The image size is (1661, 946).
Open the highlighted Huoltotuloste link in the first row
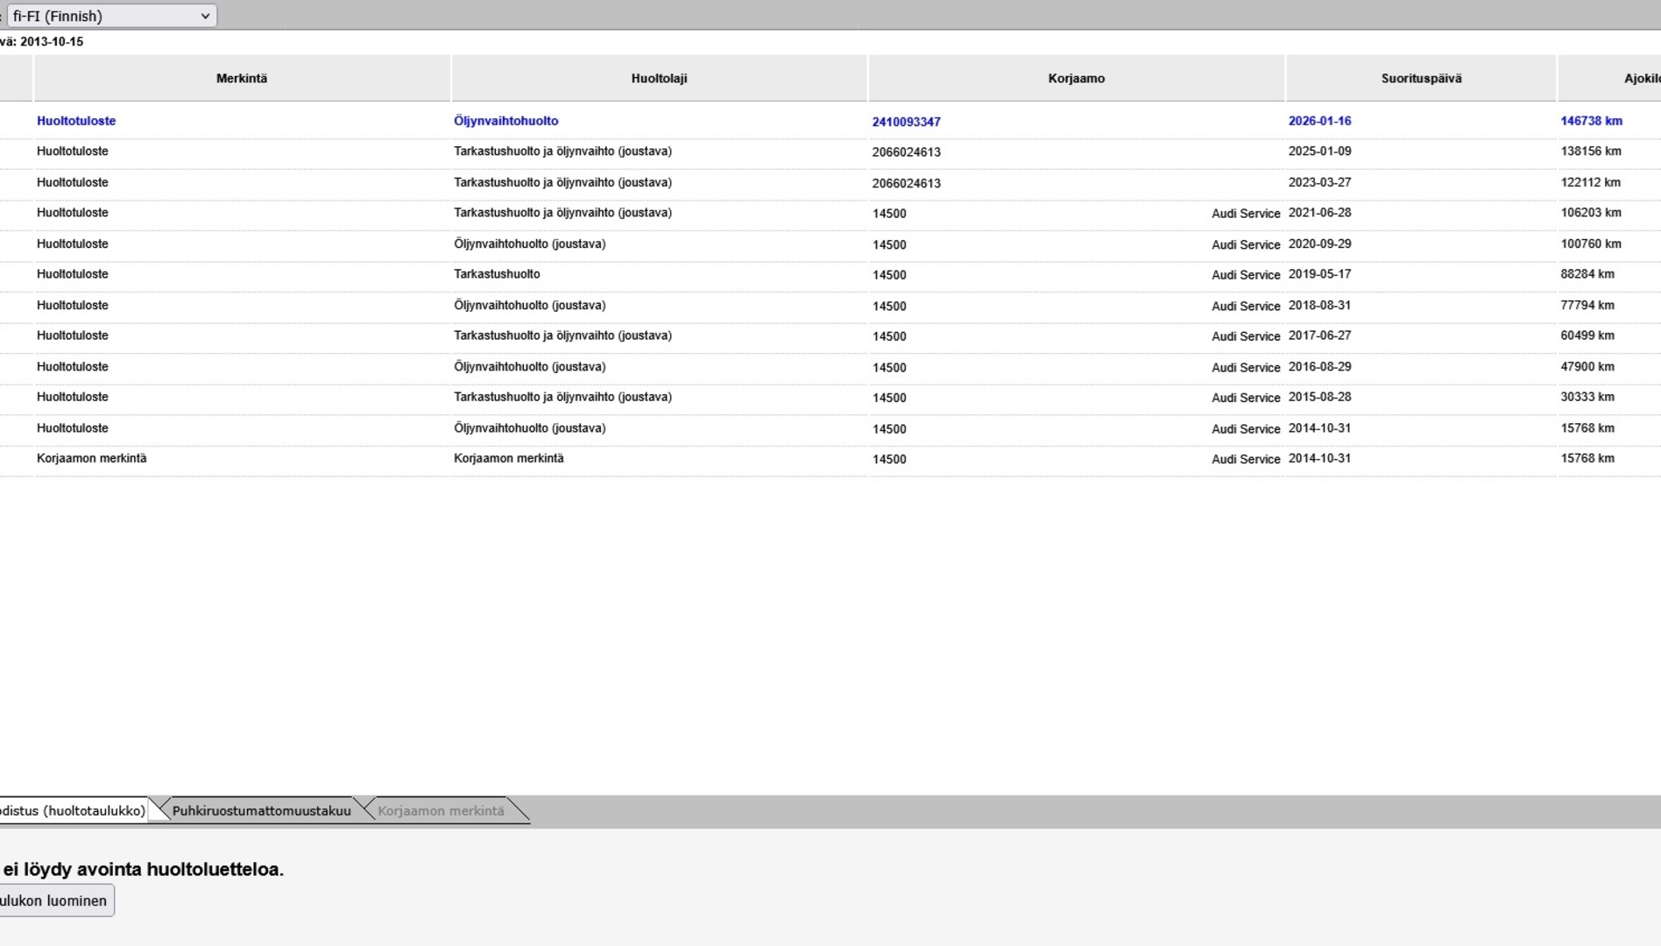coord(76,121)
